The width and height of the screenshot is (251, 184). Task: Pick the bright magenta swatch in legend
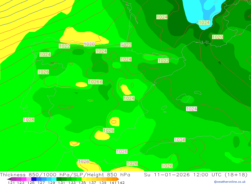pos(24,179)
